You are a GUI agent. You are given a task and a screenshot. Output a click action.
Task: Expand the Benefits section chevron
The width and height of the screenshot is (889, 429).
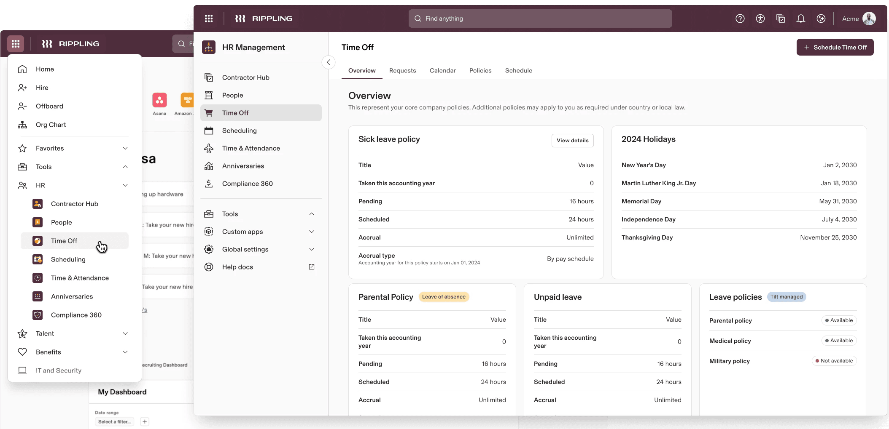[x=125, y=352]
